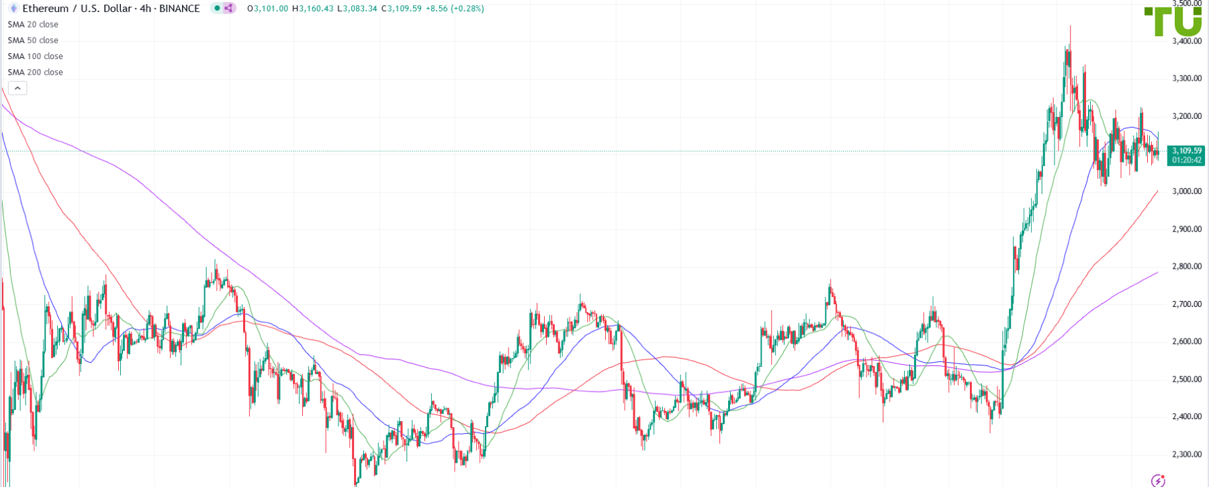Click the pink data source share icon

coord(228,9)
